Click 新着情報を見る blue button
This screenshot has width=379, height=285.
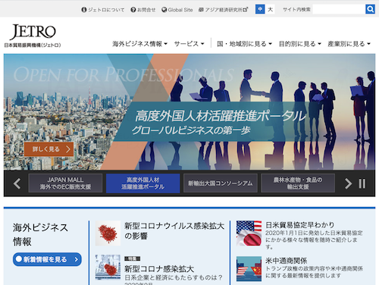pos(47,259)
